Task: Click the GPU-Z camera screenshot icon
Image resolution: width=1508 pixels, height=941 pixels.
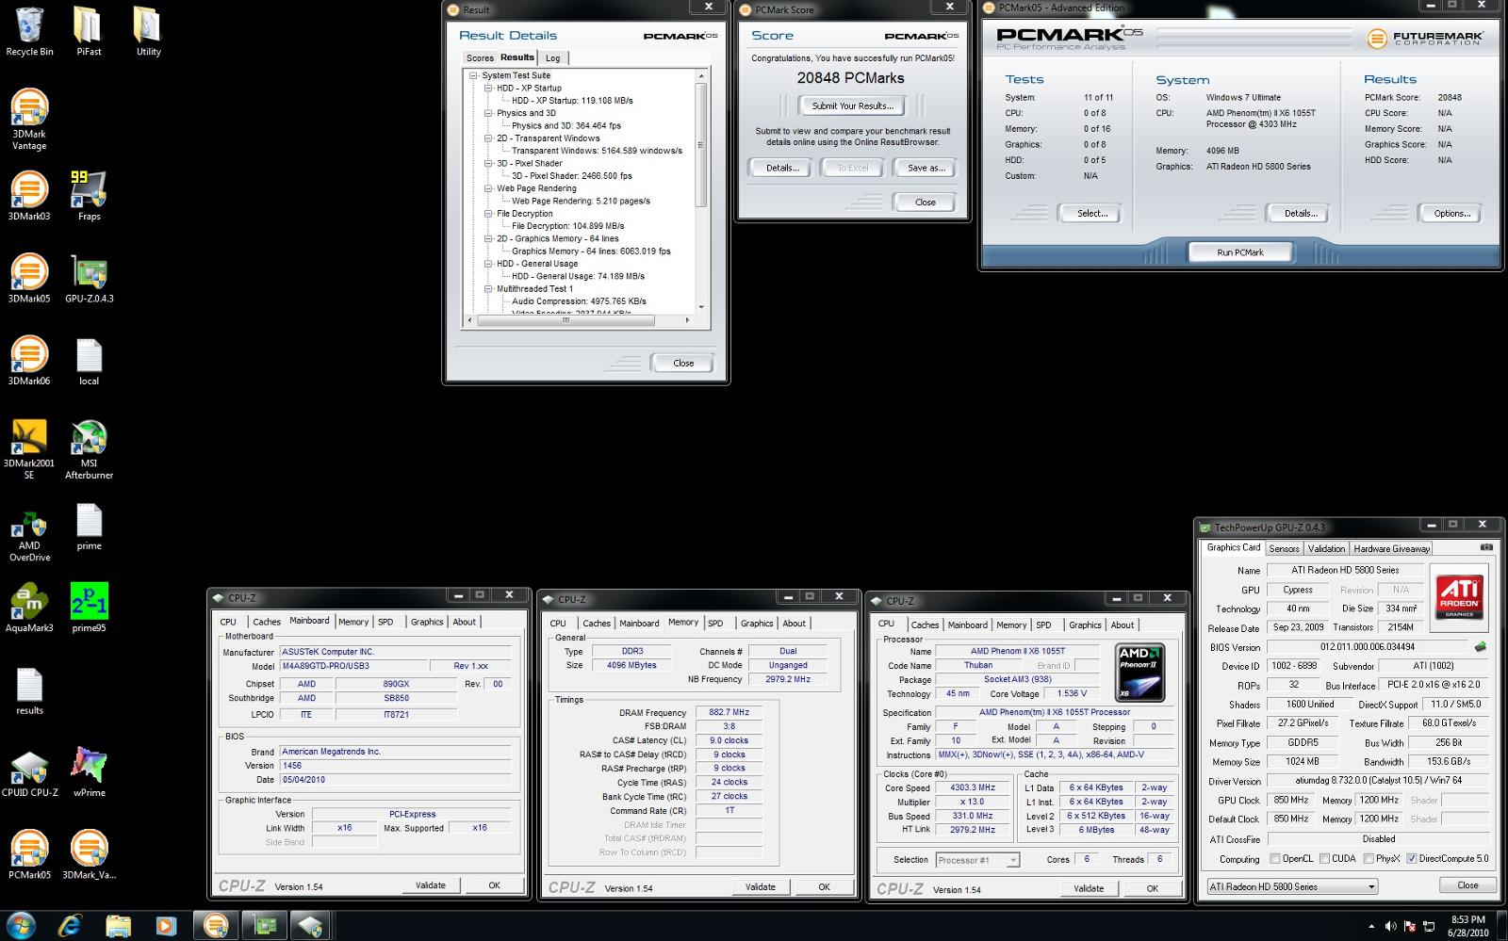Action: coord(1486,547)
